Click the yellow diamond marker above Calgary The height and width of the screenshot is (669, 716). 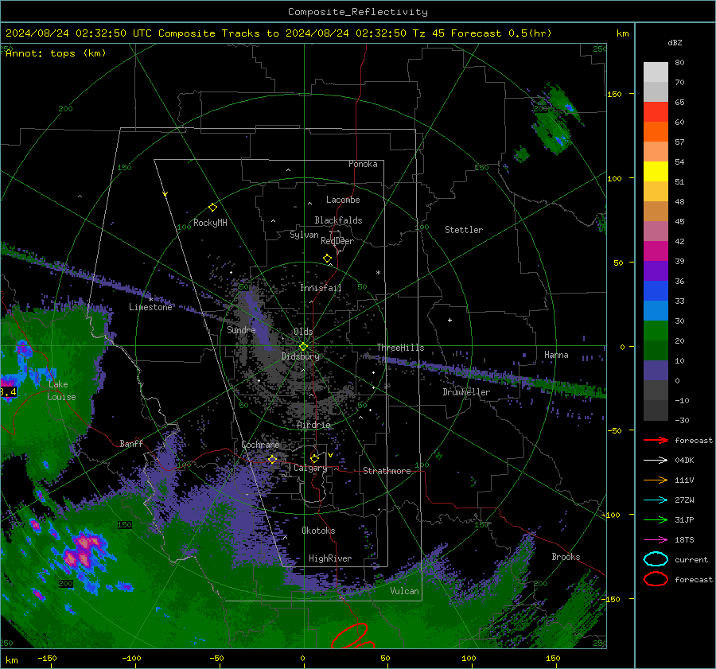pos(314,458)
